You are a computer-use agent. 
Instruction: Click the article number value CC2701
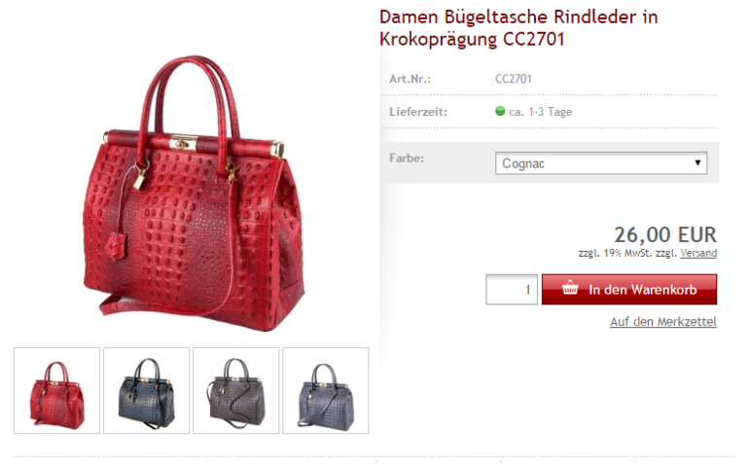coord(513,79)
